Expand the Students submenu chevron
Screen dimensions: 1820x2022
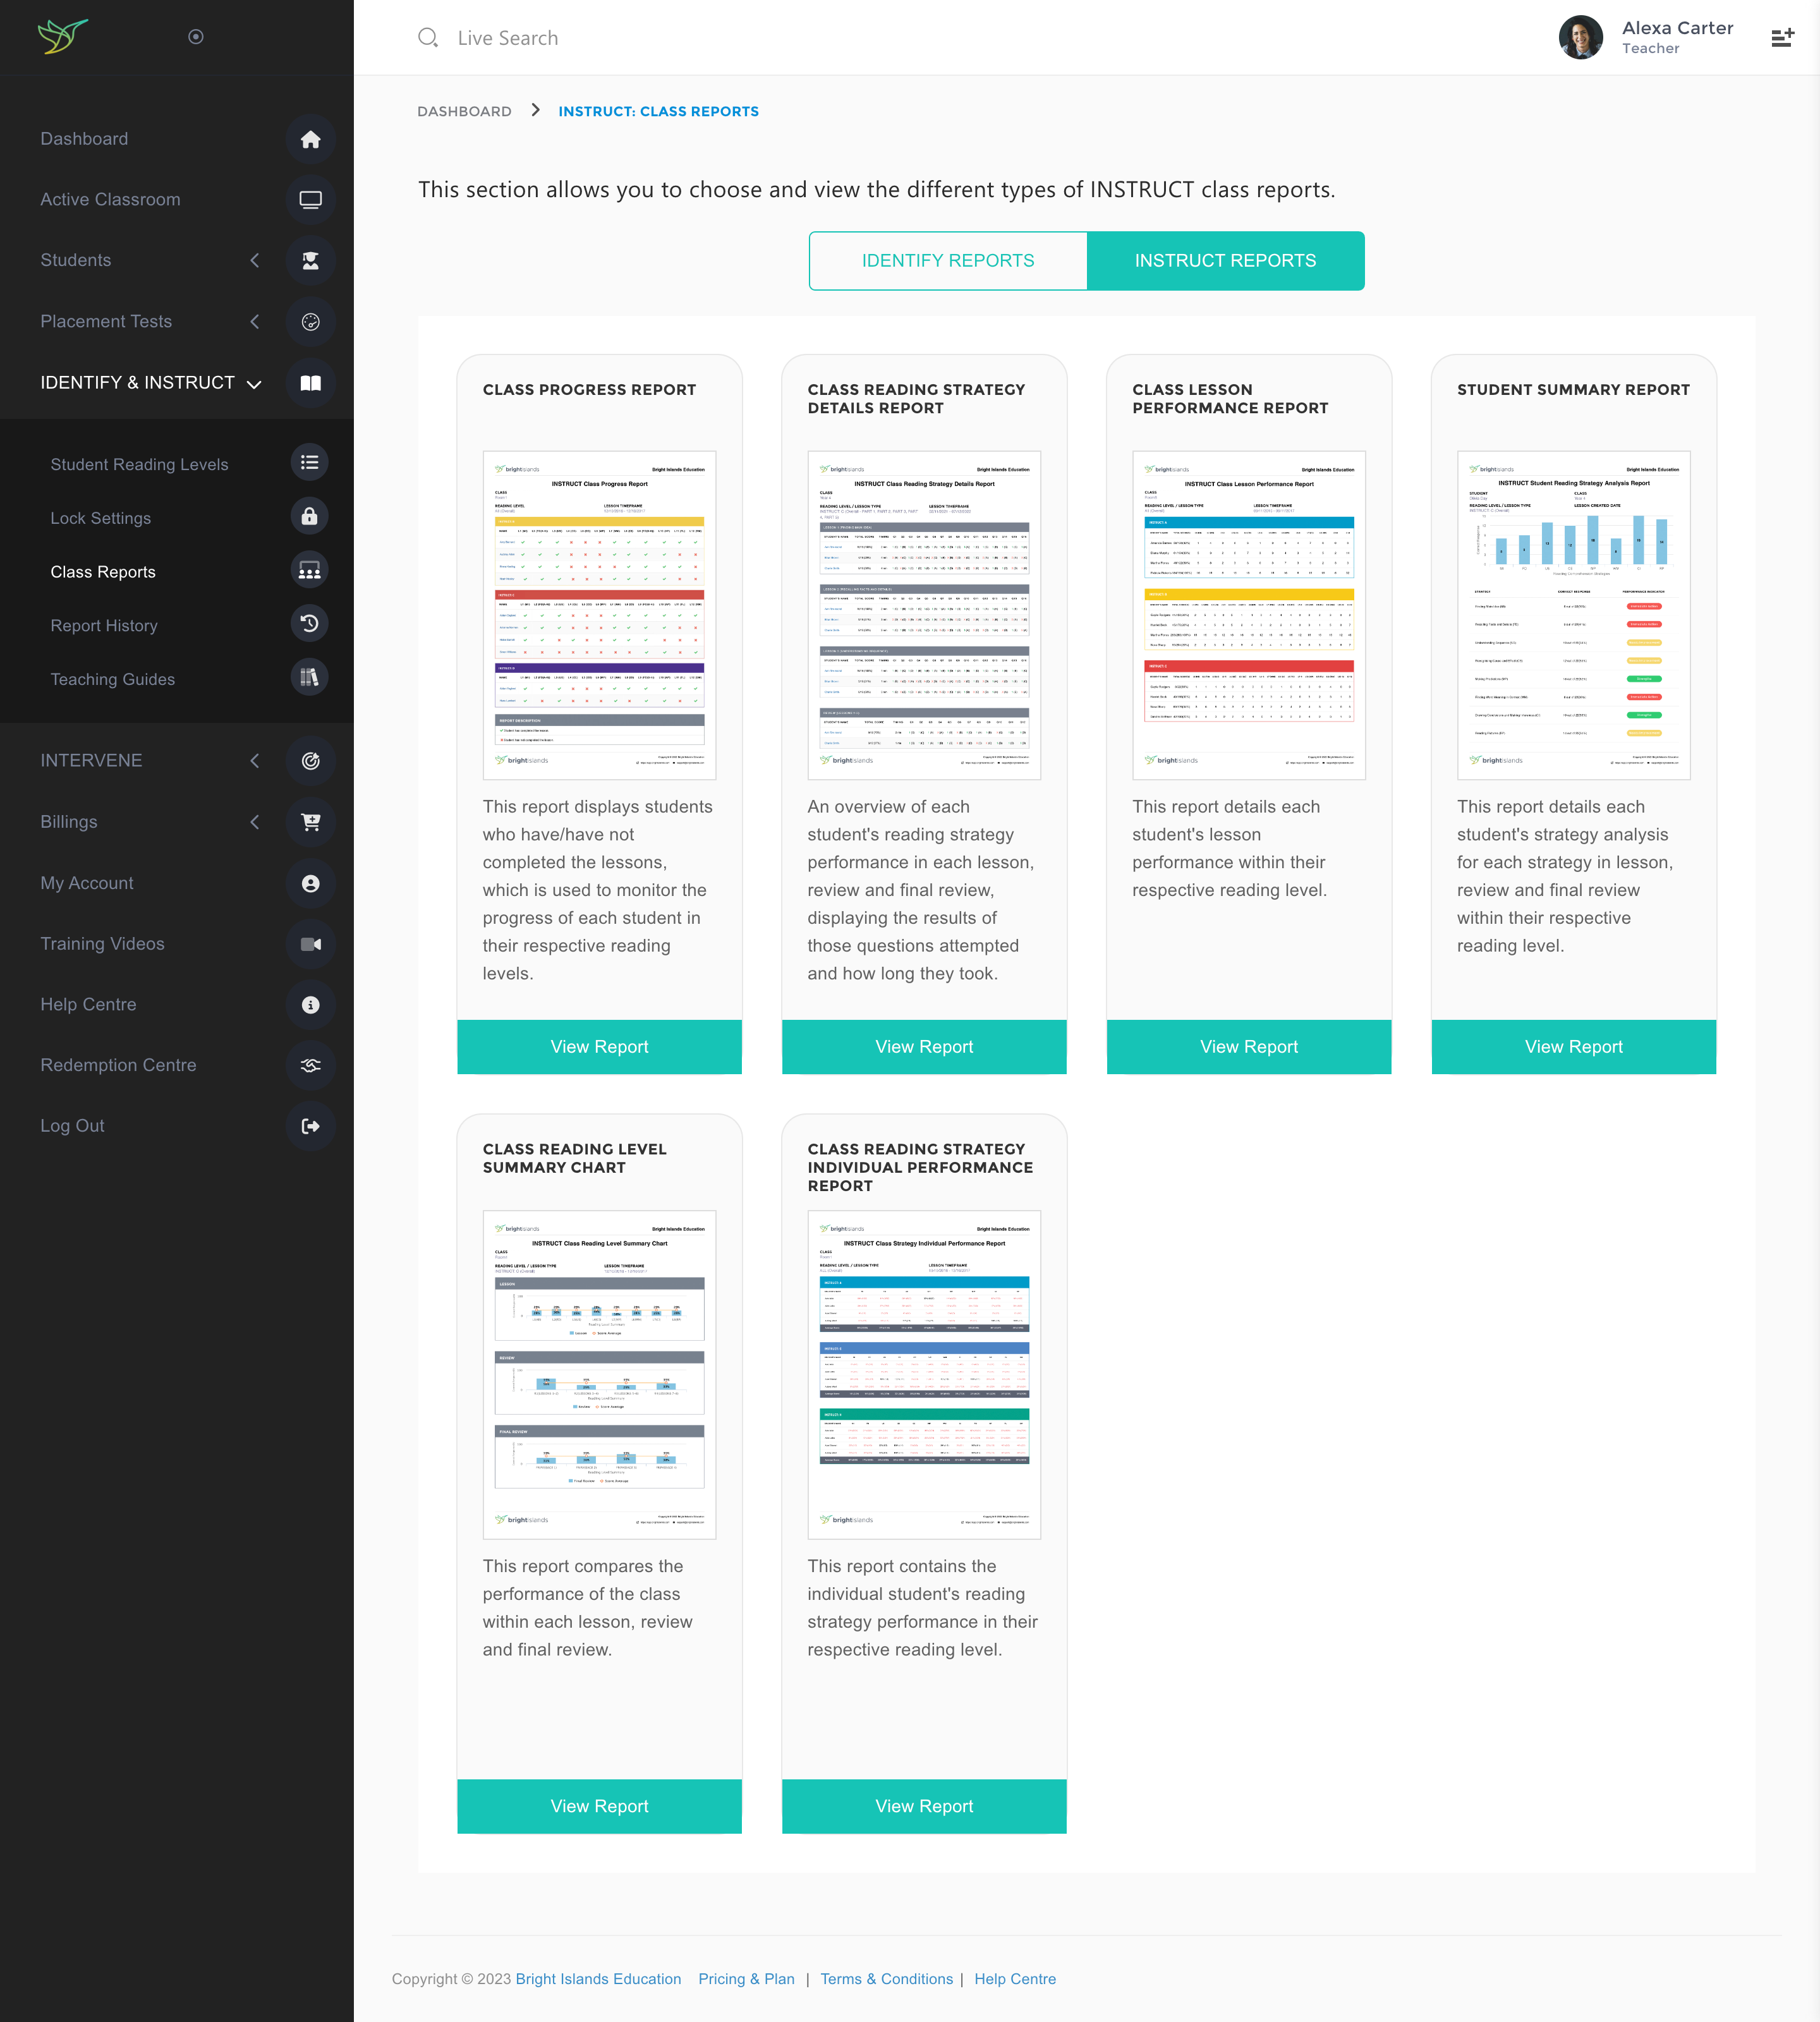point(255,261)
